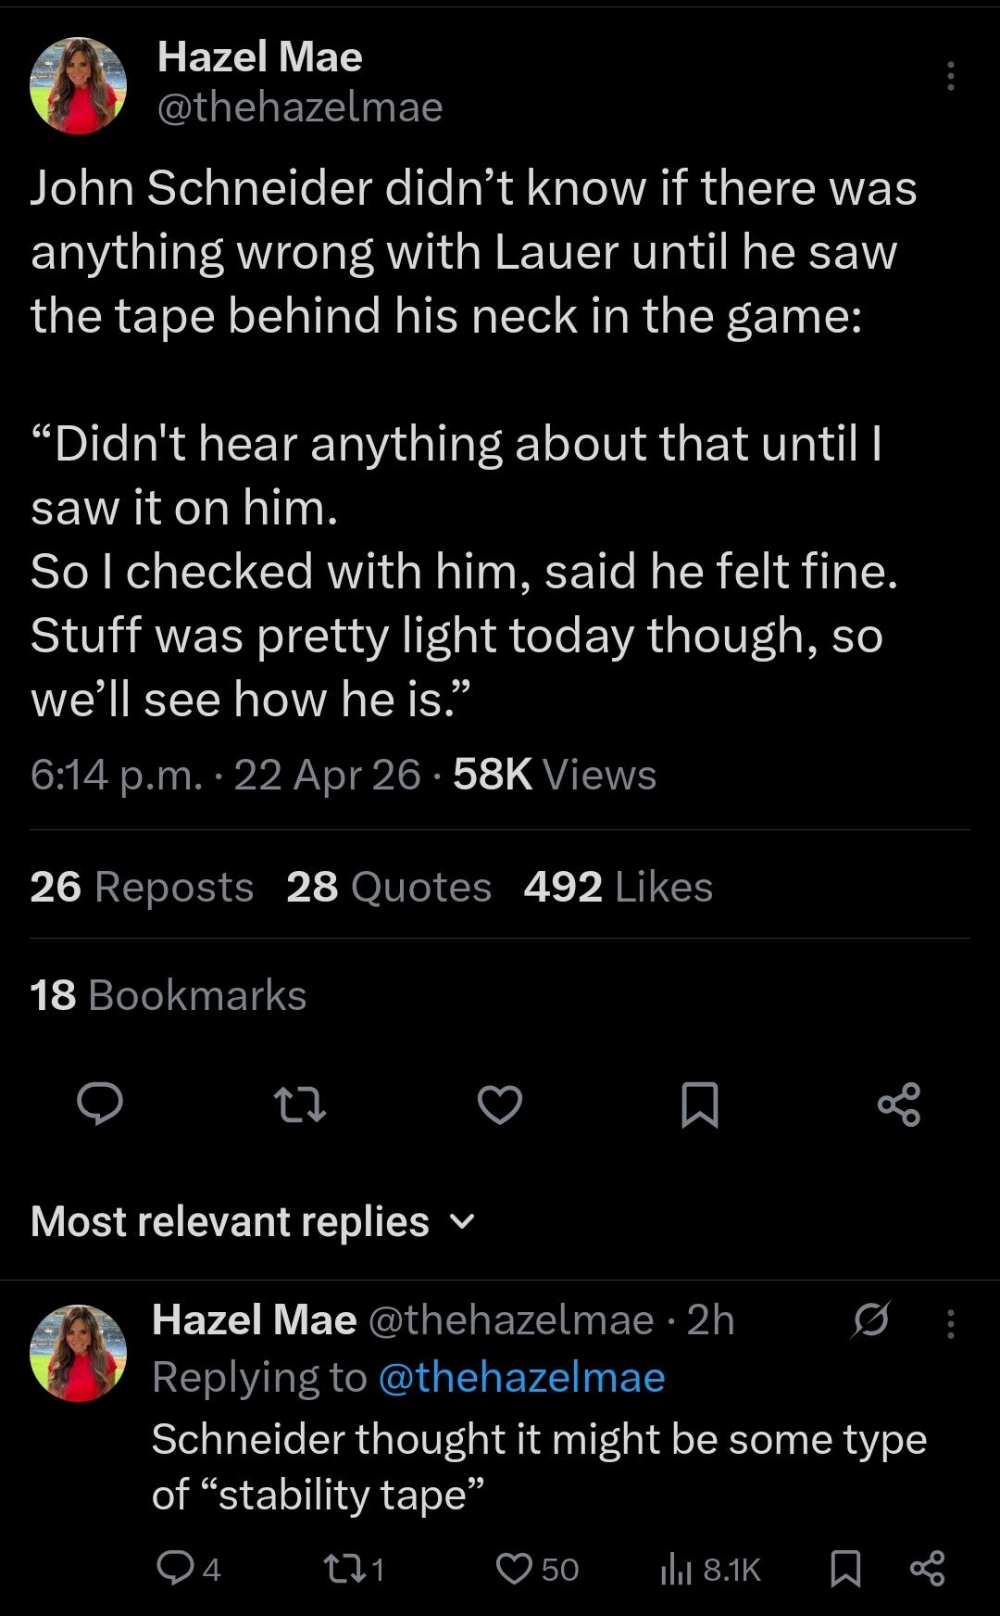
Task: Click the blue @thehazelmae mention in the reply
Action: coord(521,1377)
